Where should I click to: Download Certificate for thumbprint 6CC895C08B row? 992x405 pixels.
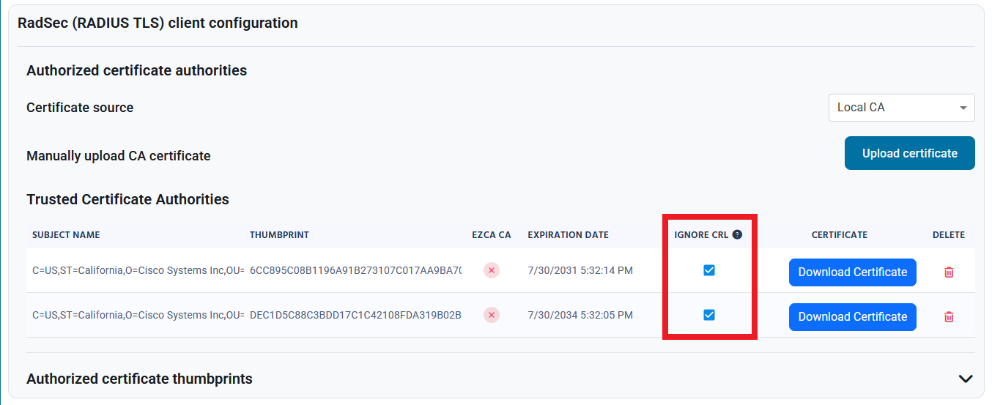(x=853, y=272)
